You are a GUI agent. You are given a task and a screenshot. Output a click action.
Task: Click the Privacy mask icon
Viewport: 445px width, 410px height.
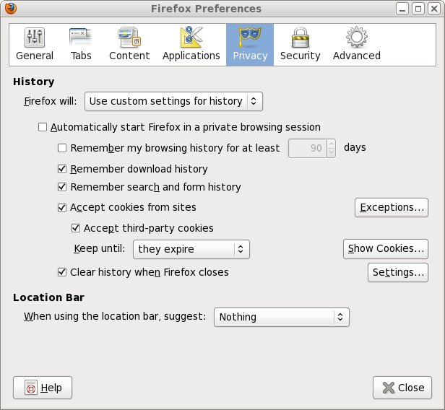[x=249, y=37]
